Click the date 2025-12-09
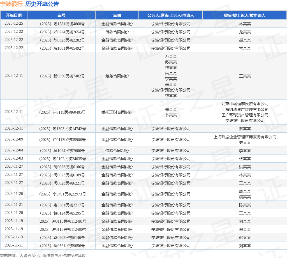Viewport: 287px width, 258px height. click(14, 139)
